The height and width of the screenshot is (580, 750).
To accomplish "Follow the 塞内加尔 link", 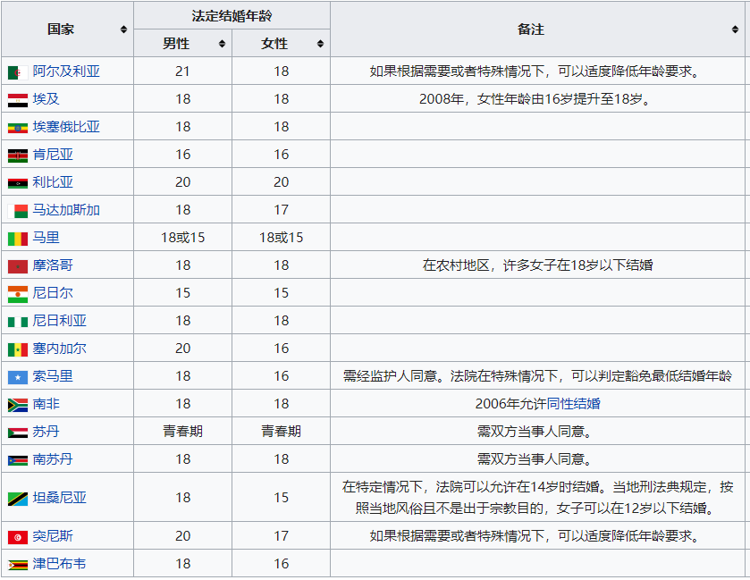I will 59,349.
